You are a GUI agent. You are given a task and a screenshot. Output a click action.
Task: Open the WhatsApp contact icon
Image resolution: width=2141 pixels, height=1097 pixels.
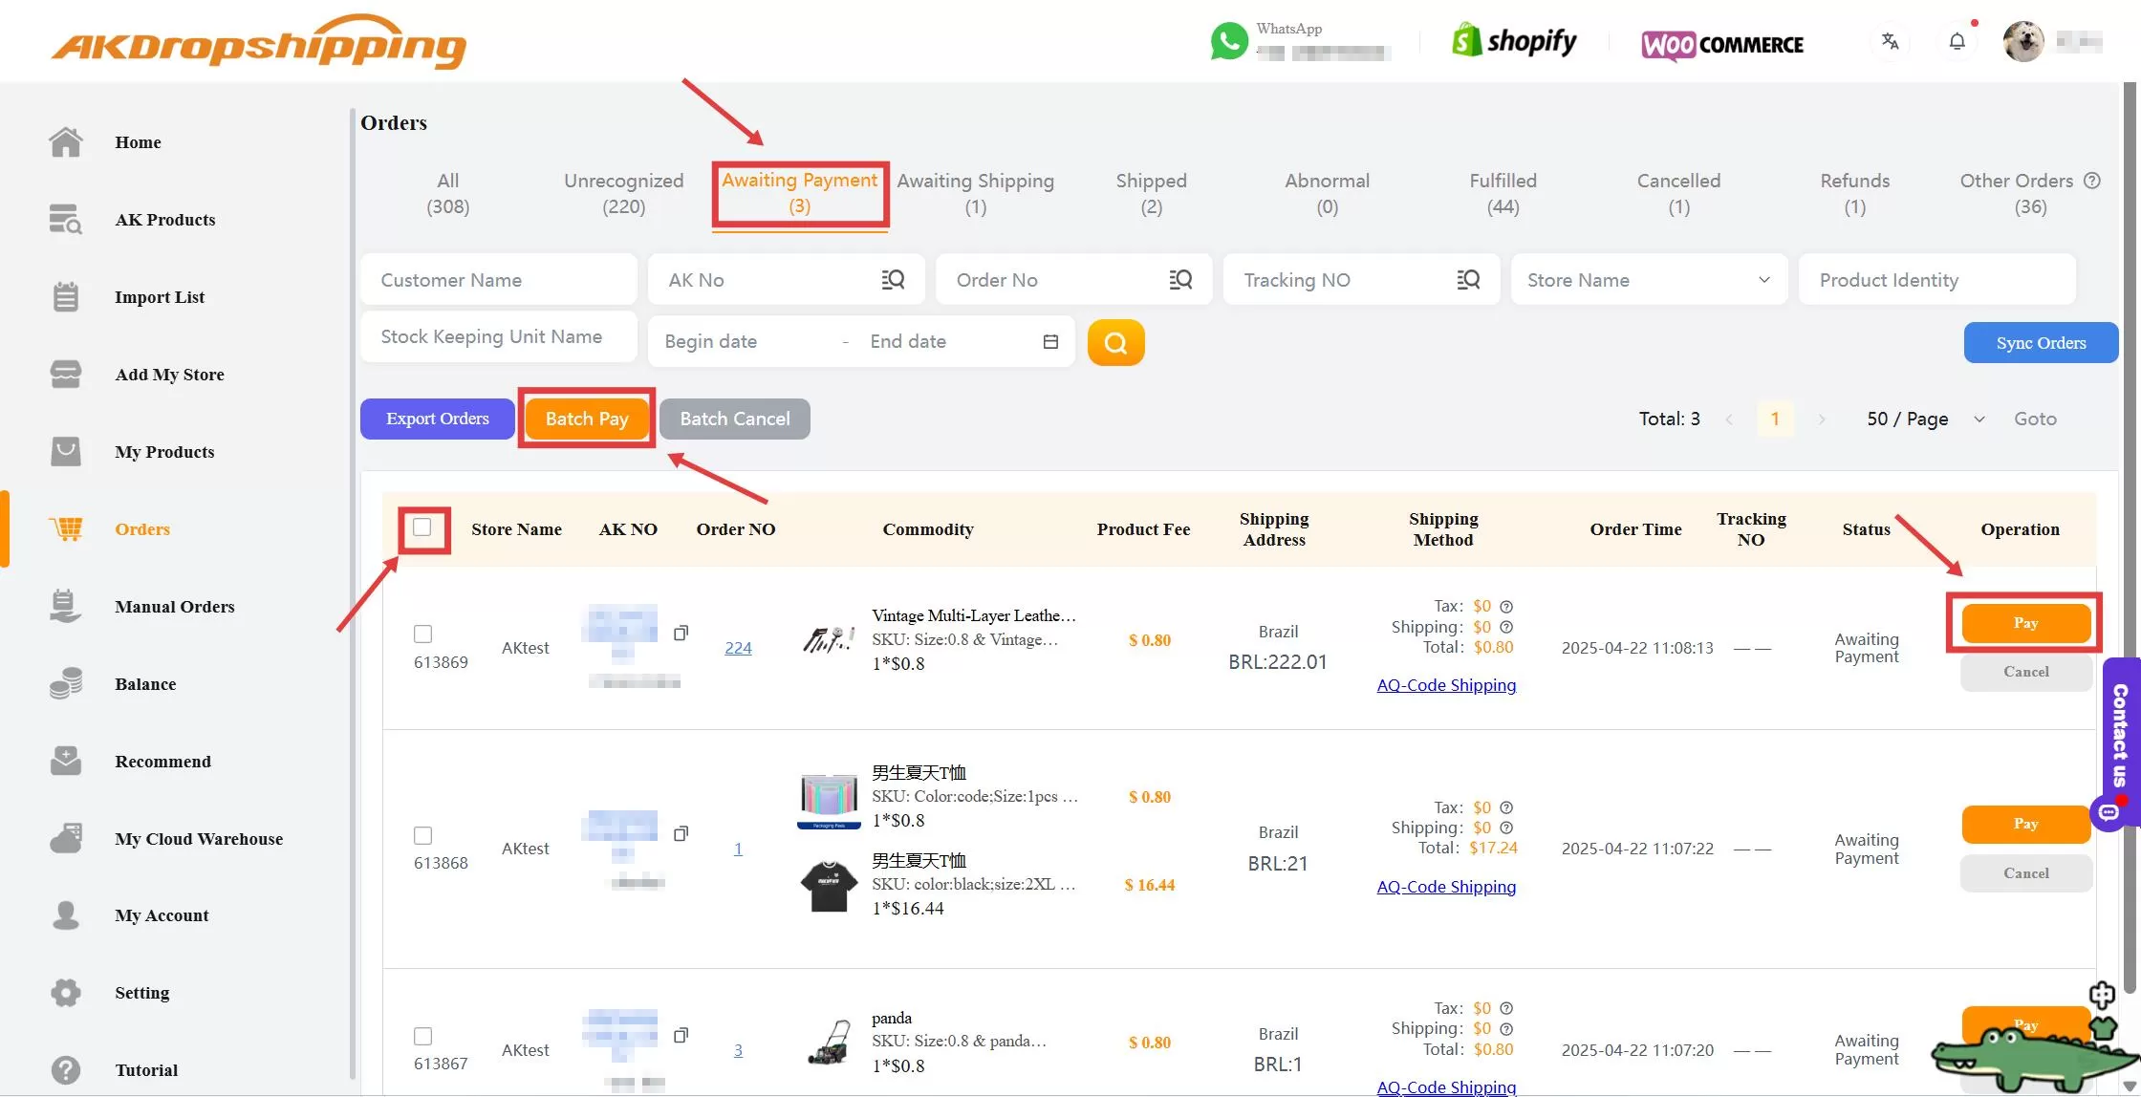(1228, 41)
